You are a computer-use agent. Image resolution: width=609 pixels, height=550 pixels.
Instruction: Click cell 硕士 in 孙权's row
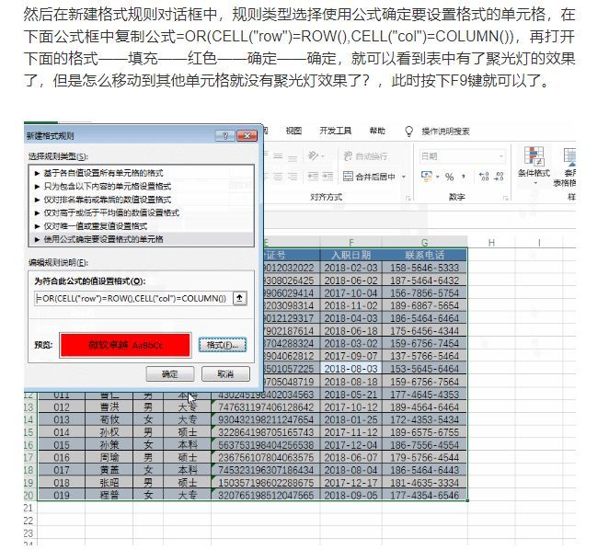pos(188,432)
